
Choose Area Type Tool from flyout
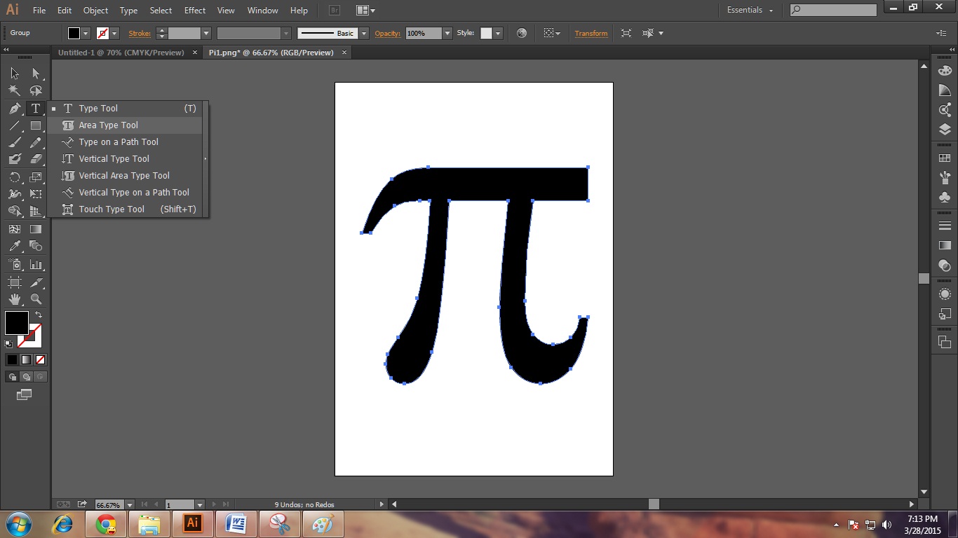(x=126, y=125)
